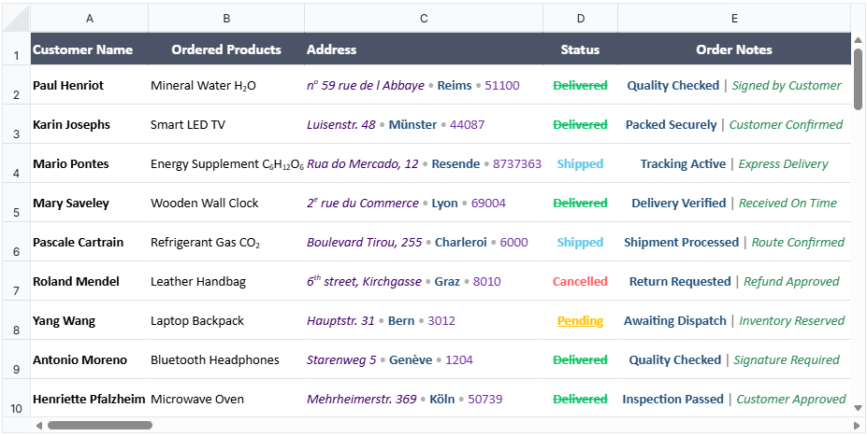Click the Laptop Backpack cell

point(226,320)
